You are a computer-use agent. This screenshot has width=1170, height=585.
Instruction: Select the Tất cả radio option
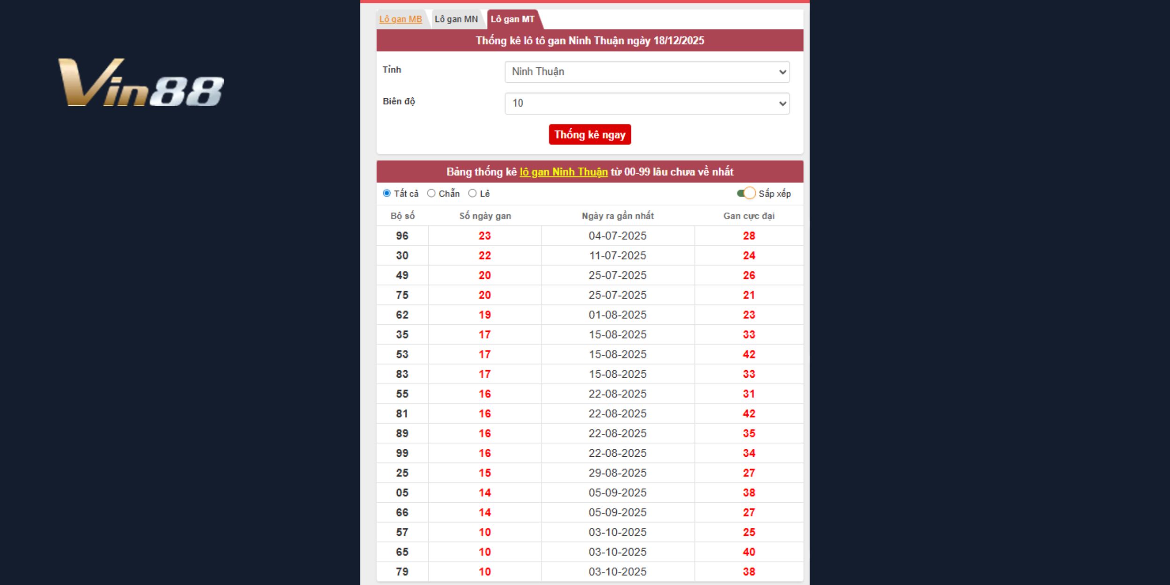point(387,193)
